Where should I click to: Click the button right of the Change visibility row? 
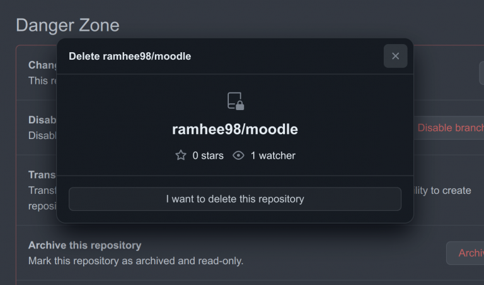coord(481,73)
